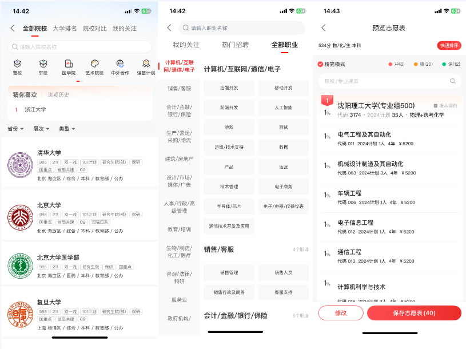Switch to the 院校对比 tab
This screenshot has height=349, width=466.
(x=94, y=29)
